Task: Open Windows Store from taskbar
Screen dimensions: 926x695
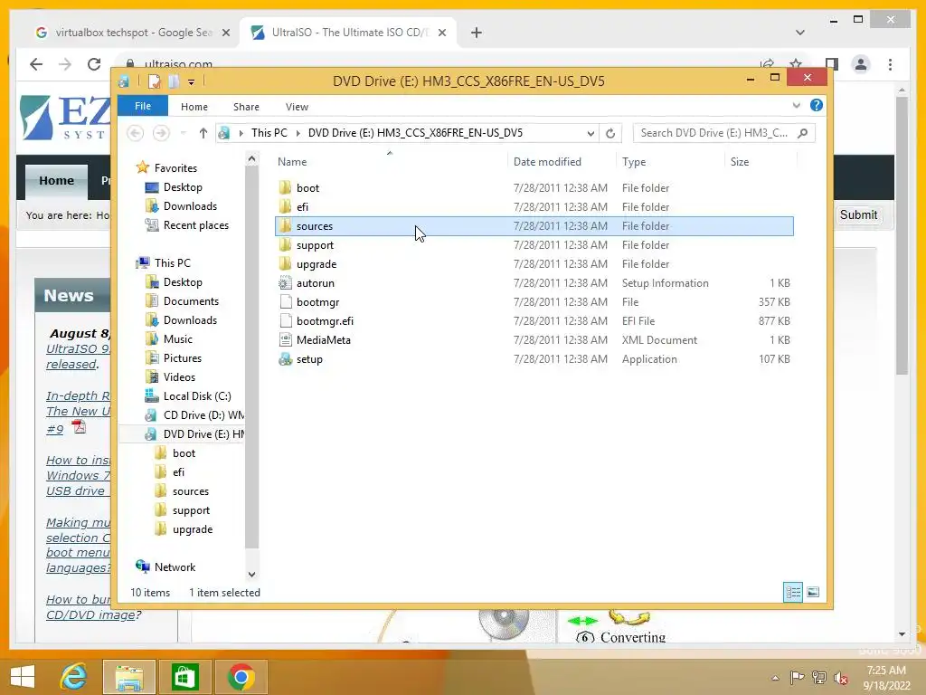Action: 184,677
